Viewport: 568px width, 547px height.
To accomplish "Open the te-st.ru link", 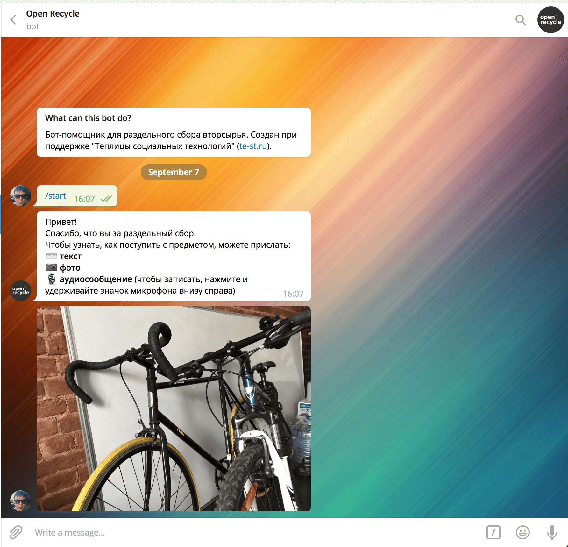I will [x=253, y=146].
